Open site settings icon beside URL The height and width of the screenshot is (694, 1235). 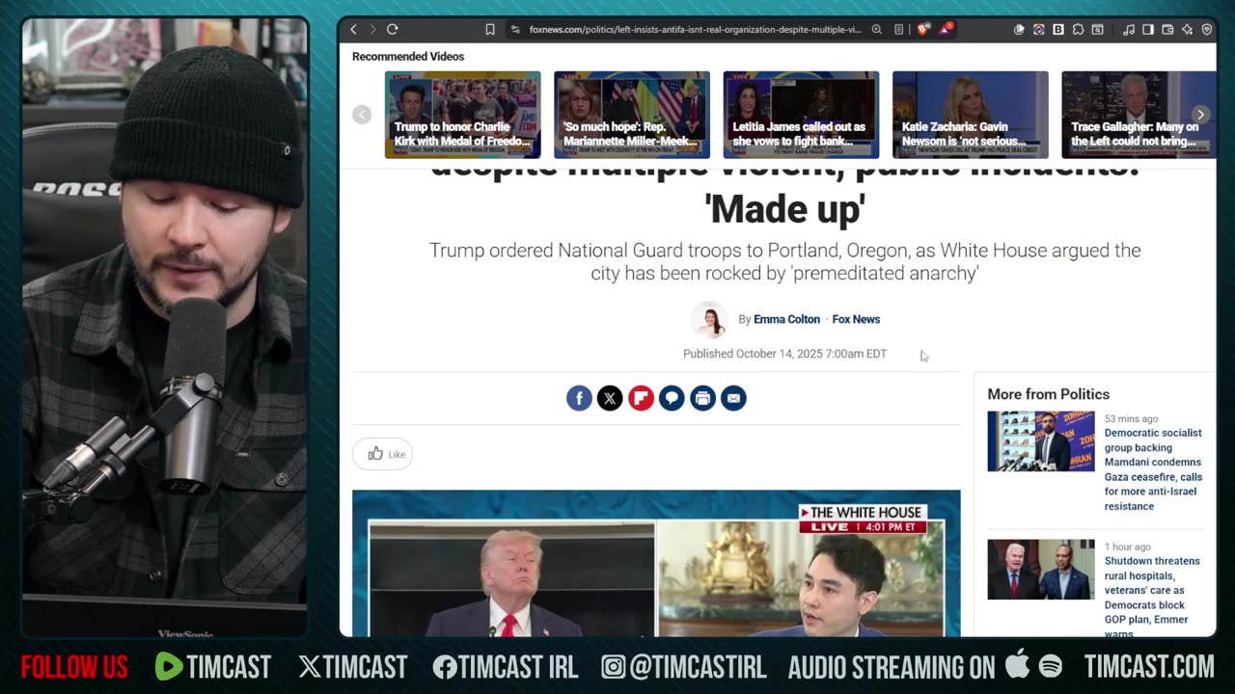coord(515,30)
